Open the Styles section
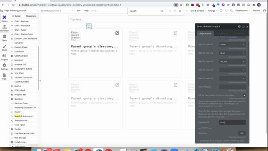The width and height of the screenshot is (268, 151). pyautogui.click(x=5, y=47)
